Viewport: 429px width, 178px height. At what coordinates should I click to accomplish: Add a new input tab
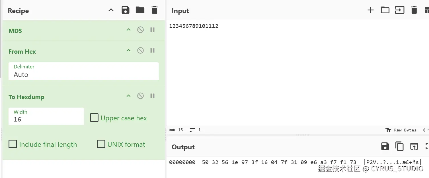point(370,10)
